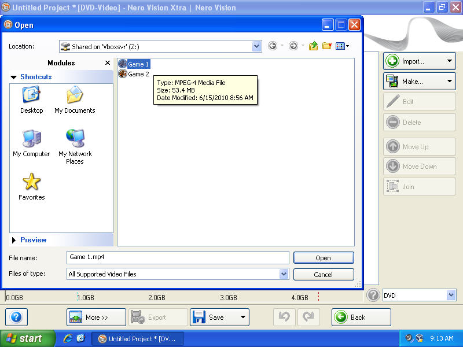Open the Make dropdown arrow
463x347 pixels.
pyautogui.click(x=450, y=81)
